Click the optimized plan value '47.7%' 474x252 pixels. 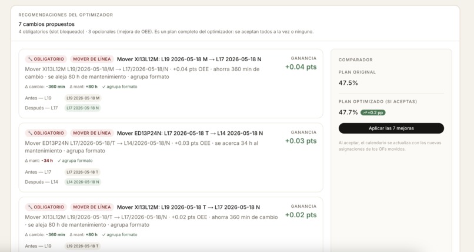pyautogui.click(x=348, y=112)
